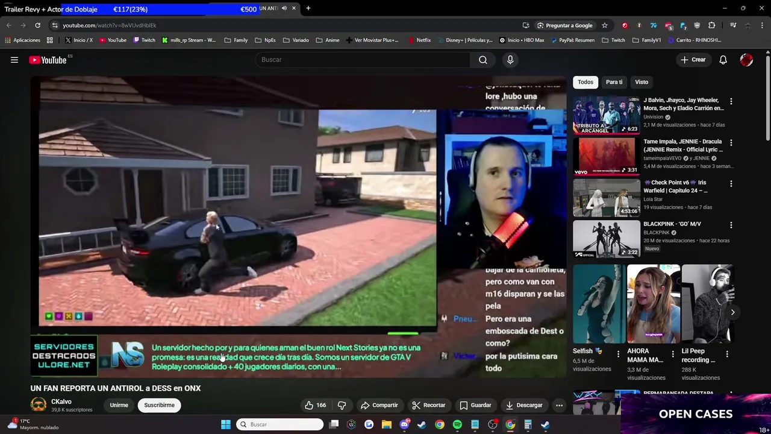The height and width of the screenshot is (434, 771).
Task: Download video with Descargar
Action: [x=524, y=405]
